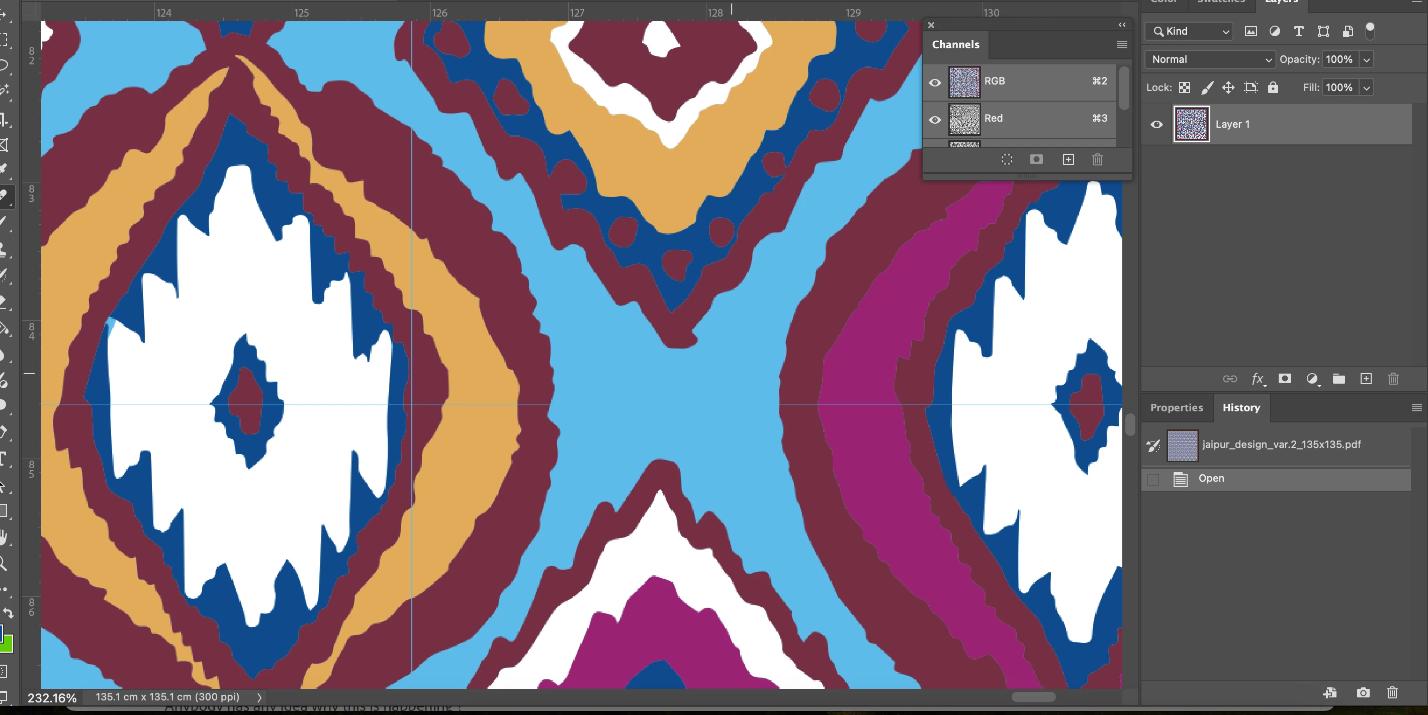Expand the Opacity slider dropdown arrow
The image size is (1428, 715).
point(1367,59)
